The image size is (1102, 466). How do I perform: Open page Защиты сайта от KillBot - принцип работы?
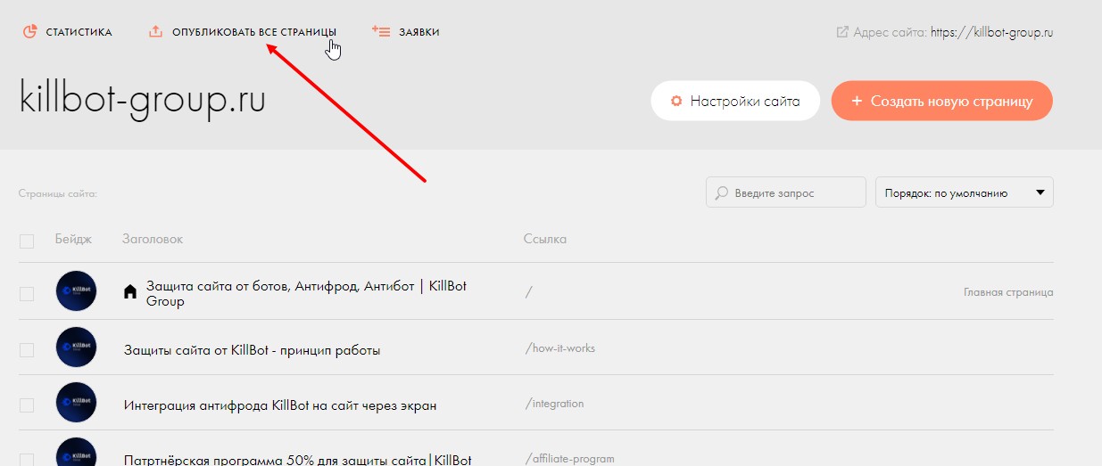click(253, 350)
